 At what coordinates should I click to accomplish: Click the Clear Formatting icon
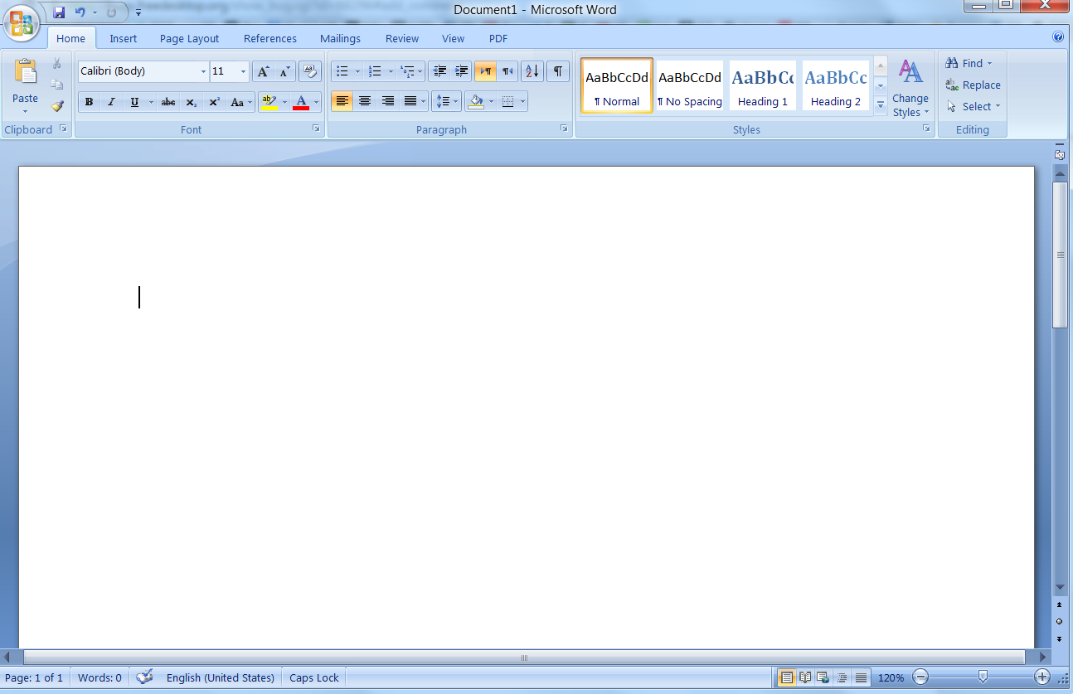(x=309, y=71)
